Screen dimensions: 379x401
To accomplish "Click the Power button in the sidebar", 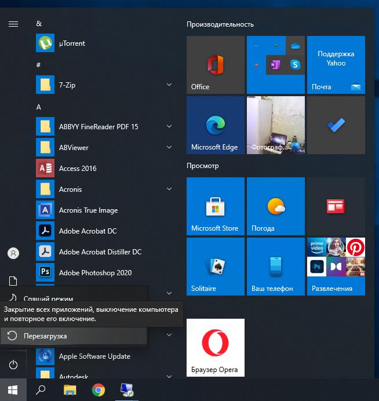I will pos(13,364).
